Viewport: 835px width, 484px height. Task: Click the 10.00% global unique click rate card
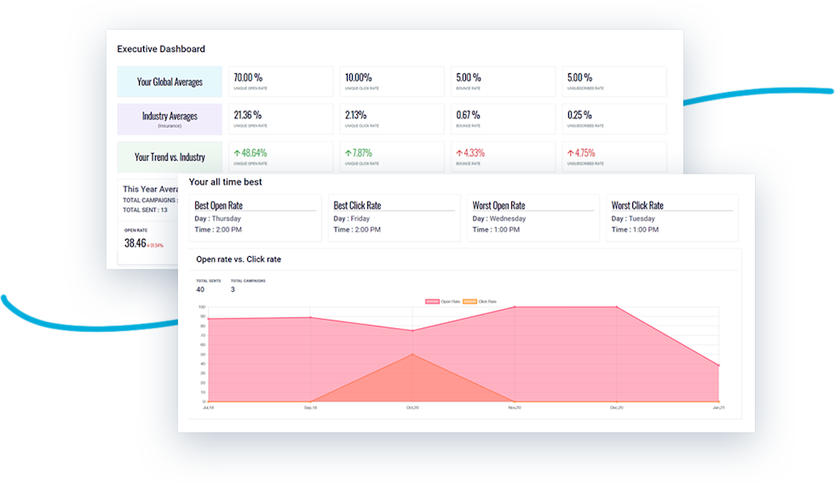pos(392,82)
